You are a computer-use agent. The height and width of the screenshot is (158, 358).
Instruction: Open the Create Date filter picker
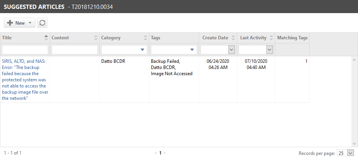[x=231, y=50]
